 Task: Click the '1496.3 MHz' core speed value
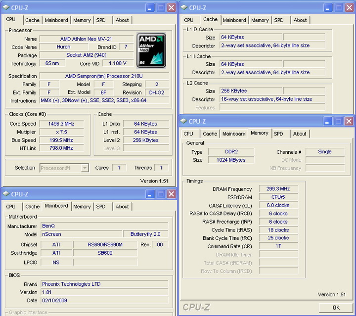[x=61, y=124]
